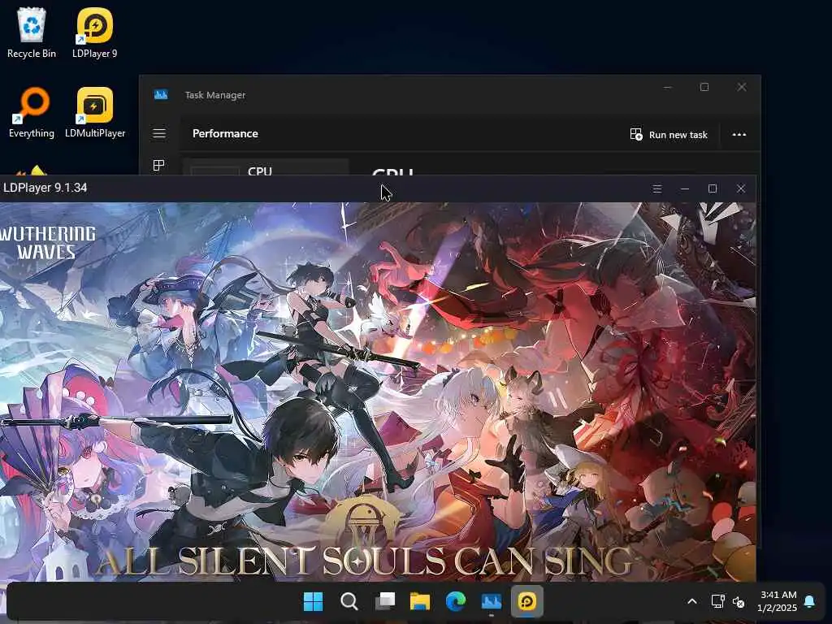Minimize the Task Manager window
This screenshot has height=624, width=832.
pyautogui.click(x=668, y=87)
